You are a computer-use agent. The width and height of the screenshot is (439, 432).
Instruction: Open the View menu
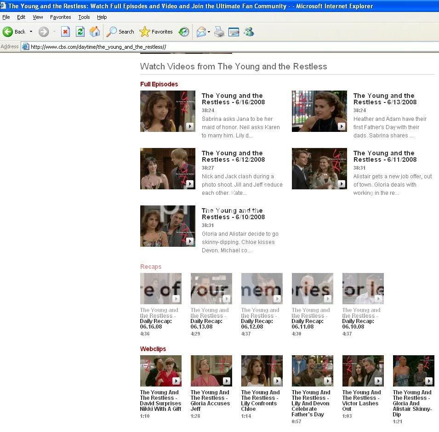(38, 17)
